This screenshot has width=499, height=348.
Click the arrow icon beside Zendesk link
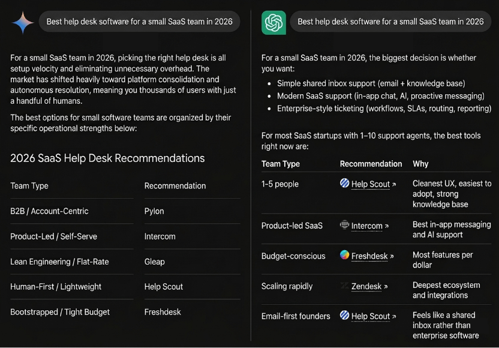[386, 287]
